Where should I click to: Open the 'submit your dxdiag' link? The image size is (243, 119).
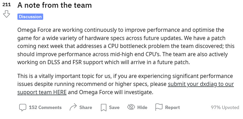click(201, 84)
